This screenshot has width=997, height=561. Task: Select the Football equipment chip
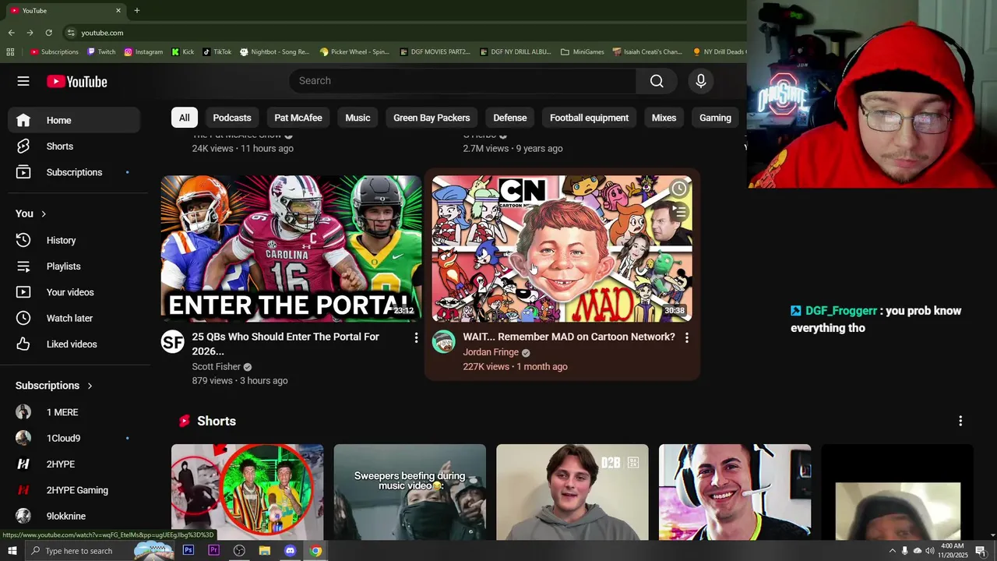pos(589,118)
